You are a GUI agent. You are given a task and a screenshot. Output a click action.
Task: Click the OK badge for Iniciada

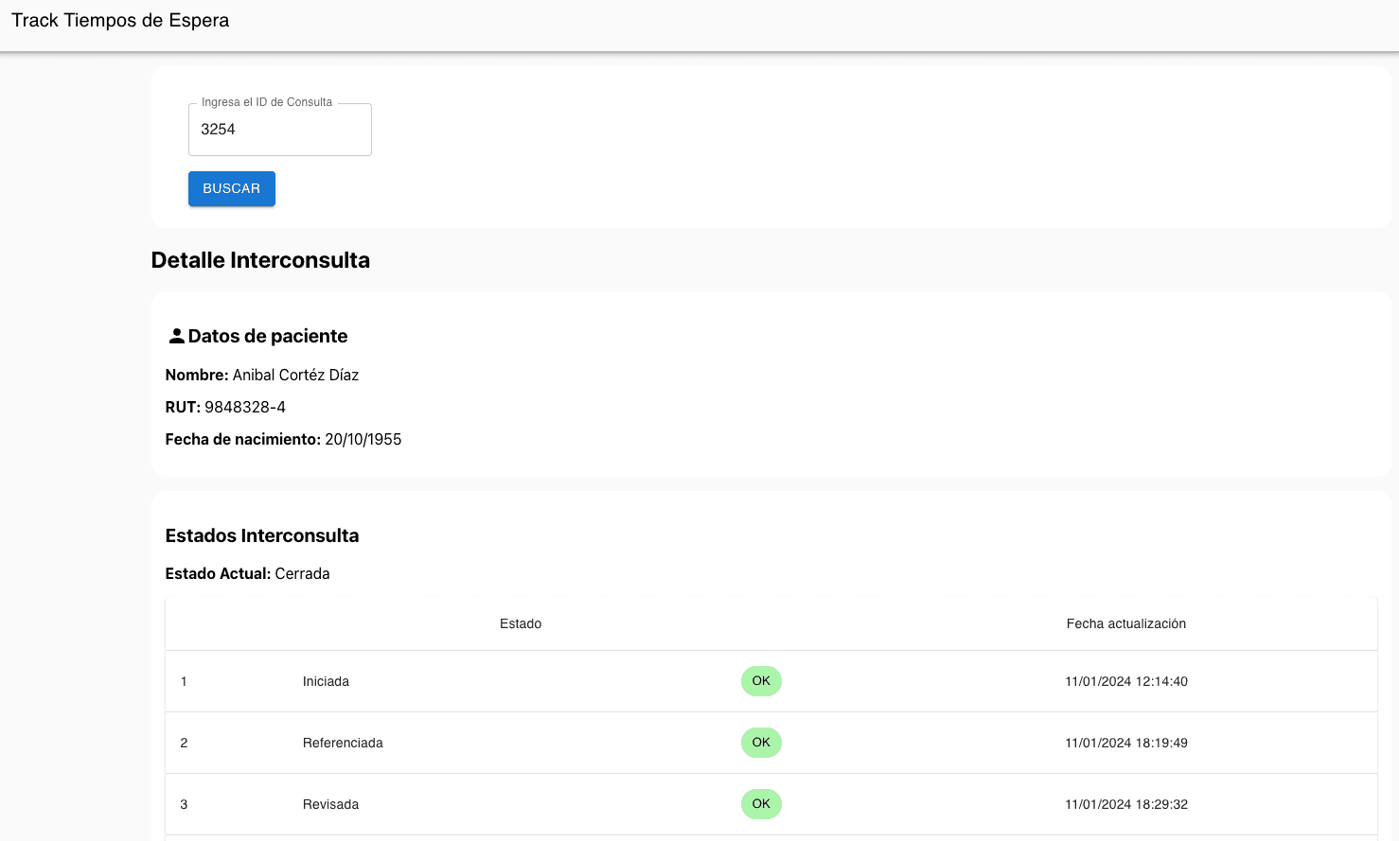coord(761,681)
